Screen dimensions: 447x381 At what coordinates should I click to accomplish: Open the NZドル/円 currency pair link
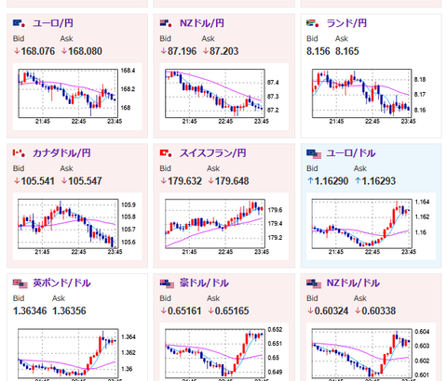pyautogui.click(x=202, y=23)
